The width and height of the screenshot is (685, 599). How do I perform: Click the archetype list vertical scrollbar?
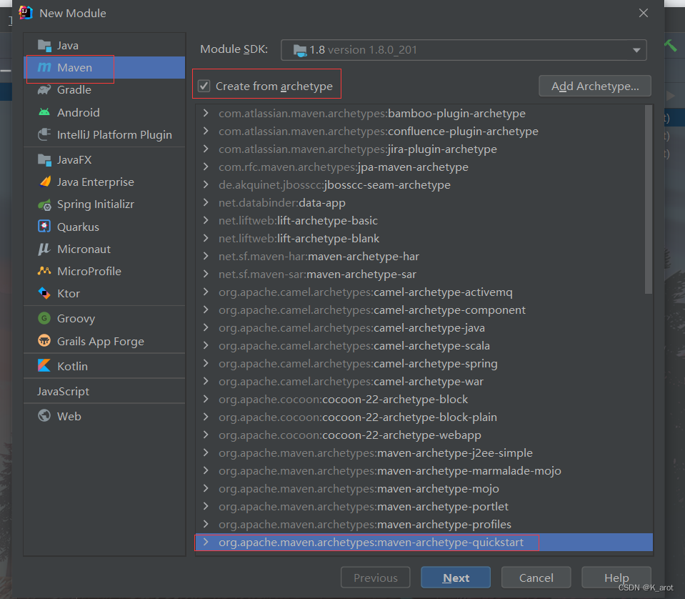(649, 200)
